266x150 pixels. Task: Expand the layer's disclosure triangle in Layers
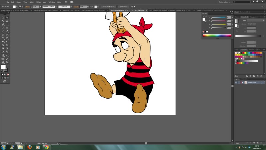[242, 82]
